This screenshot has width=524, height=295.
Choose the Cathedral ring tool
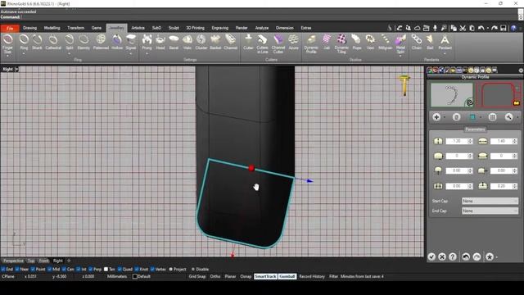click(x=53, y=43)
